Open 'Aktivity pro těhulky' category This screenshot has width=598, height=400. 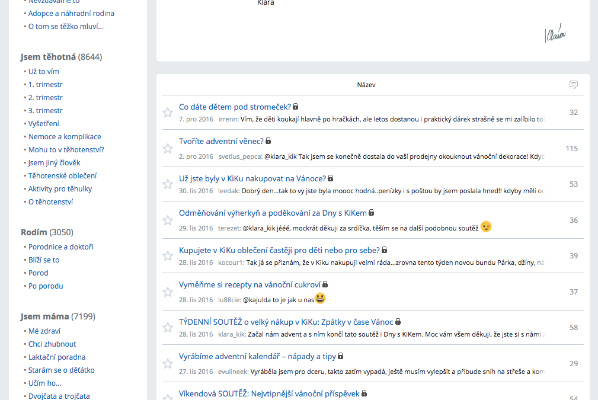(x=60, y=188)
